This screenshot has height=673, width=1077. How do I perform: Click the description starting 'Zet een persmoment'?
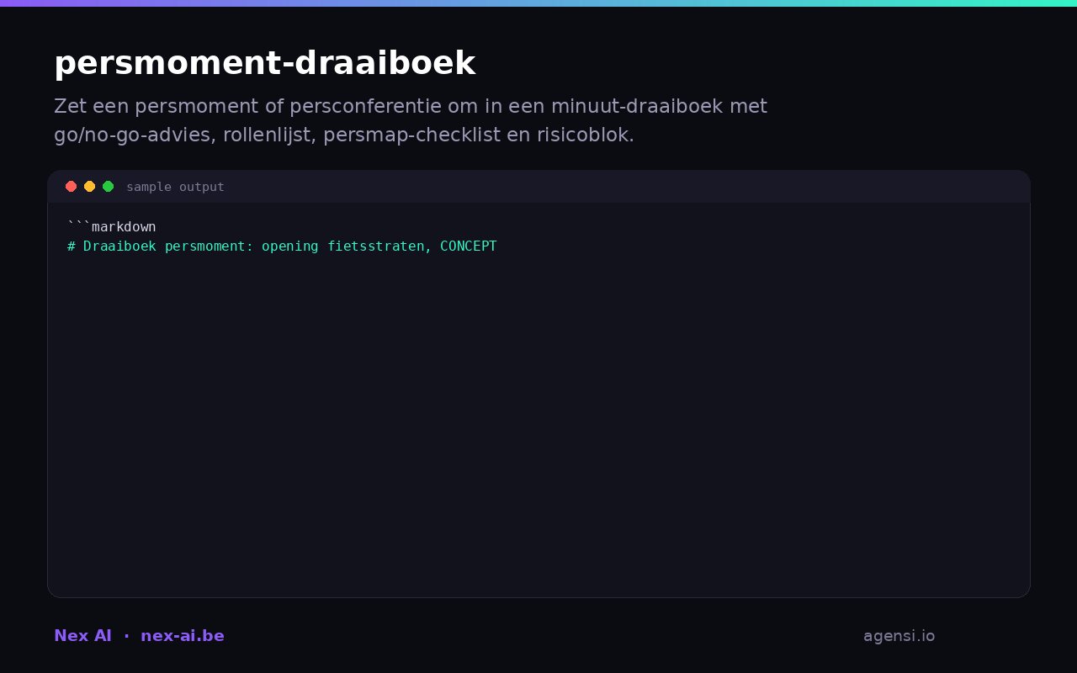coord(411,120)
